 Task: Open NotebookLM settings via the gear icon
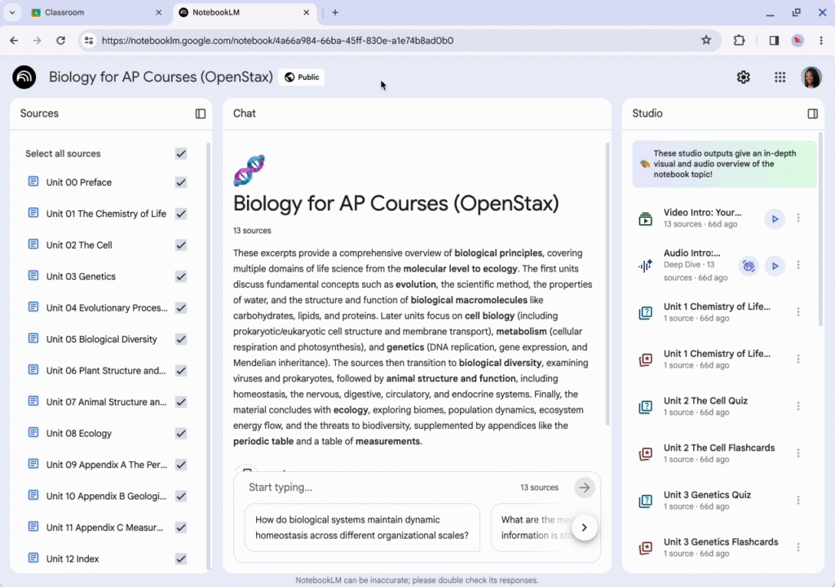click(x=743, y=77)
